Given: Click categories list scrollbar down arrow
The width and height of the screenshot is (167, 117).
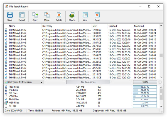Looking at the screenshot, I should 161,106.
